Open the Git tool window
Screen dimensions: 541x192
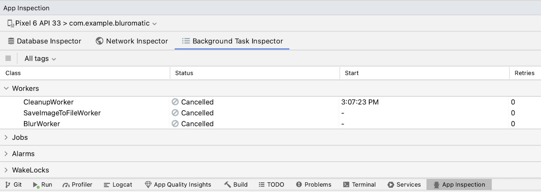pos(14,184)
